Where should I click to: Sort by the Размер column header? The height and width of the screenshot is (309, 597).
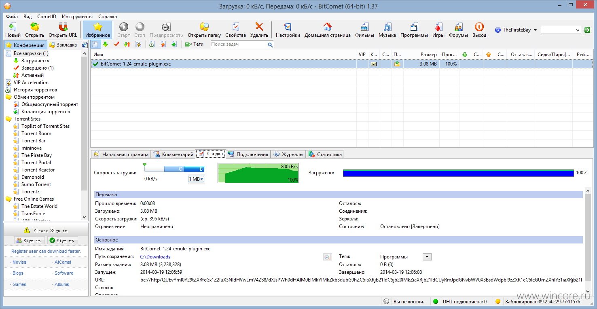coord(421,55)
